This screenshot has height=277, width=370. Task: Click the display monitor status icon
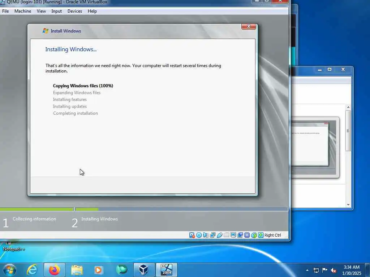coord(233,235)
